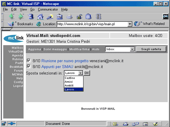Click Logout in the sidebar

tap(18, 86)
